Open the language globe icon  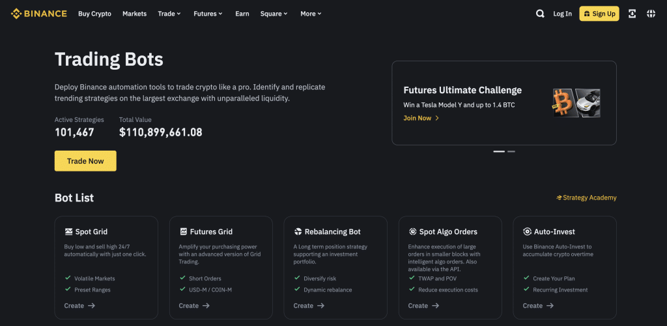click(x=651, y=14)
